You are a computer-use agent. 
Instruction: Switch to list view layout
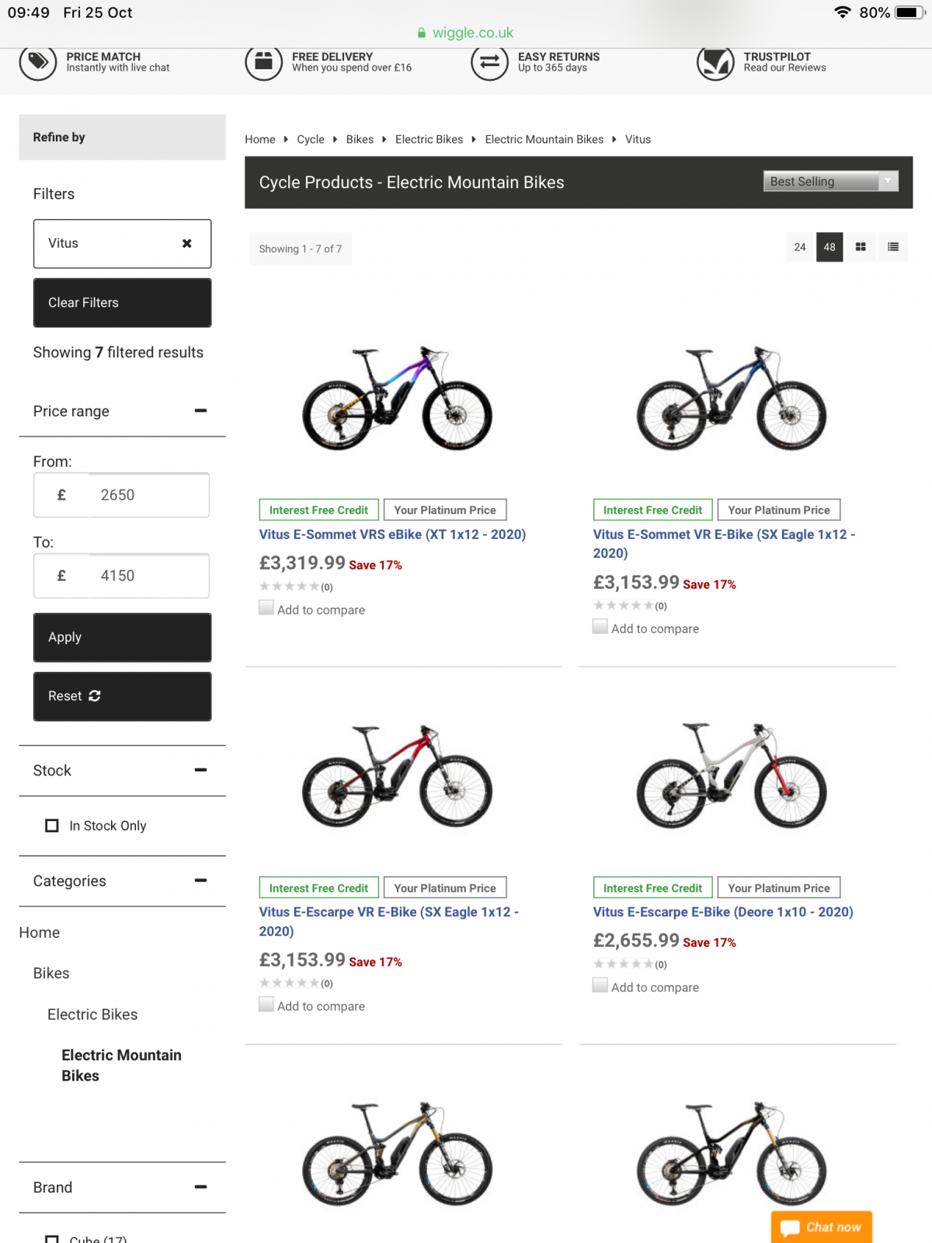point(893,247)
